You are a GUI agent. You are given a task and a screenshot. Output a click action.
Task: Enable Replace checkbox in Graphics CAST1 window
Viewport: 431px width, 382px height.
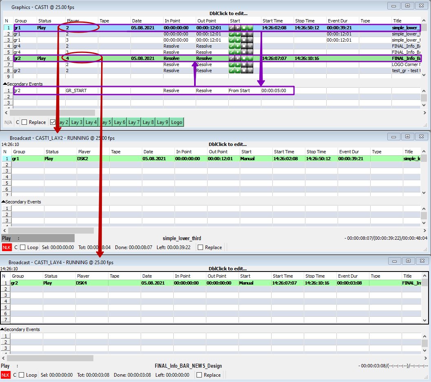(24, 122)
